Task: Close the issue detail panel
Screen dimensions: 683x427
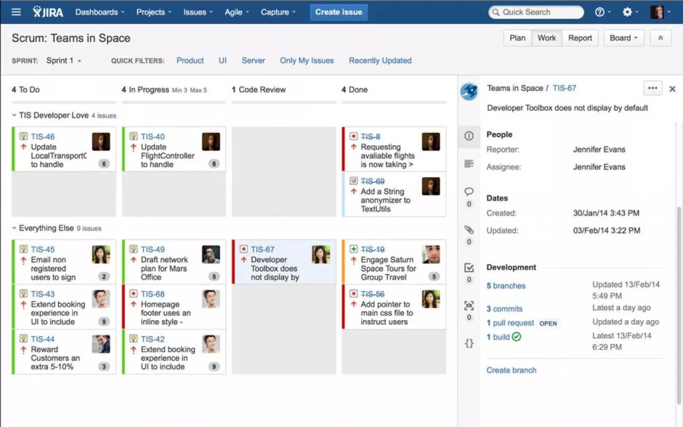Action: (672, 89)
